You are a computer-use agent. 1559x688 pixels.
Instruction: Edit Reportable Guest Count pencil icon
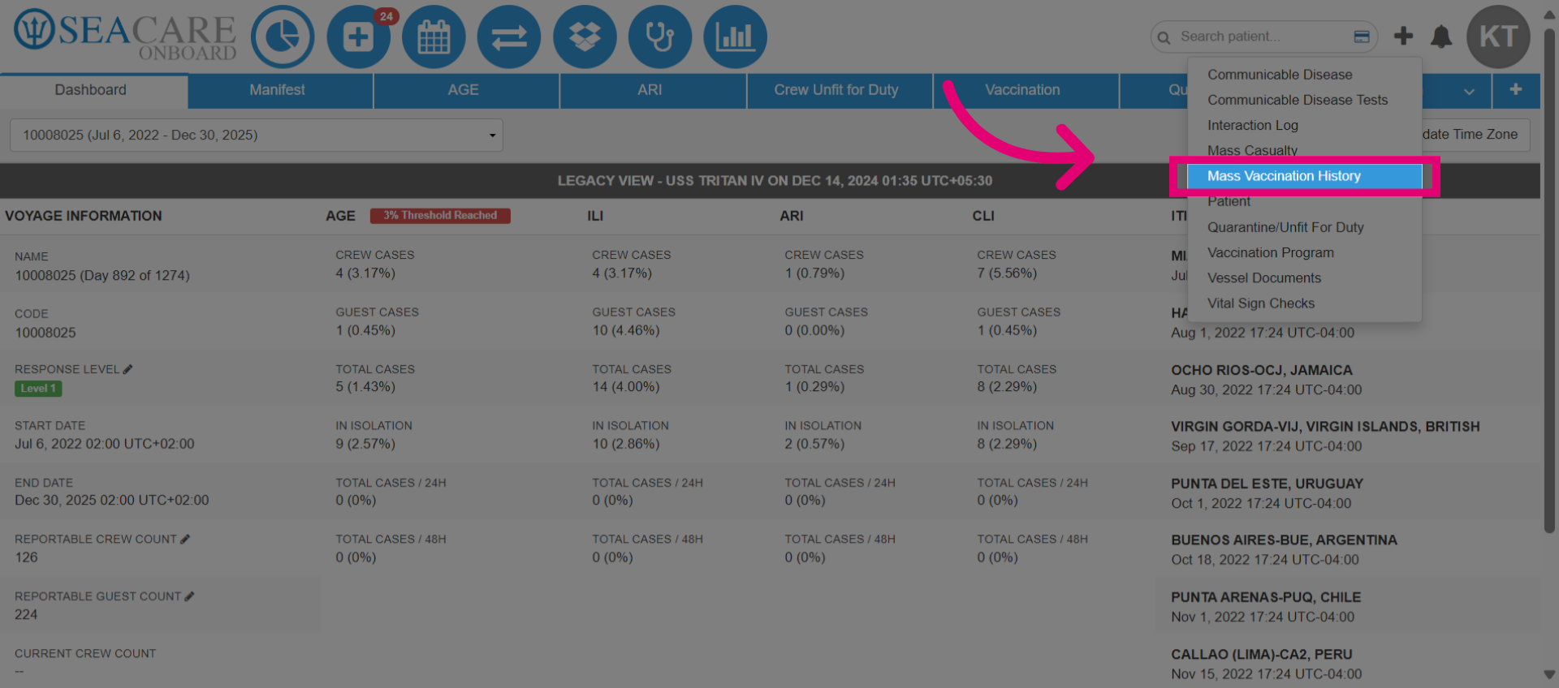pyautogui.click(x=189, y=596)
